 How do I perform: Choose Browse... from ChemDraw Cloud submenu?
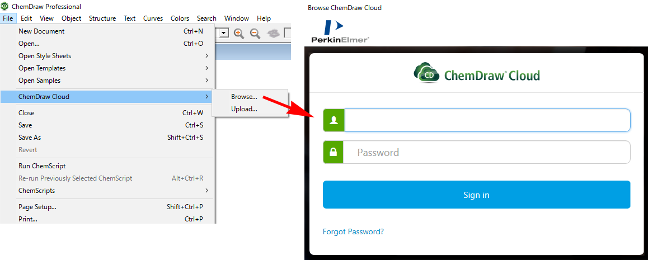244,97
